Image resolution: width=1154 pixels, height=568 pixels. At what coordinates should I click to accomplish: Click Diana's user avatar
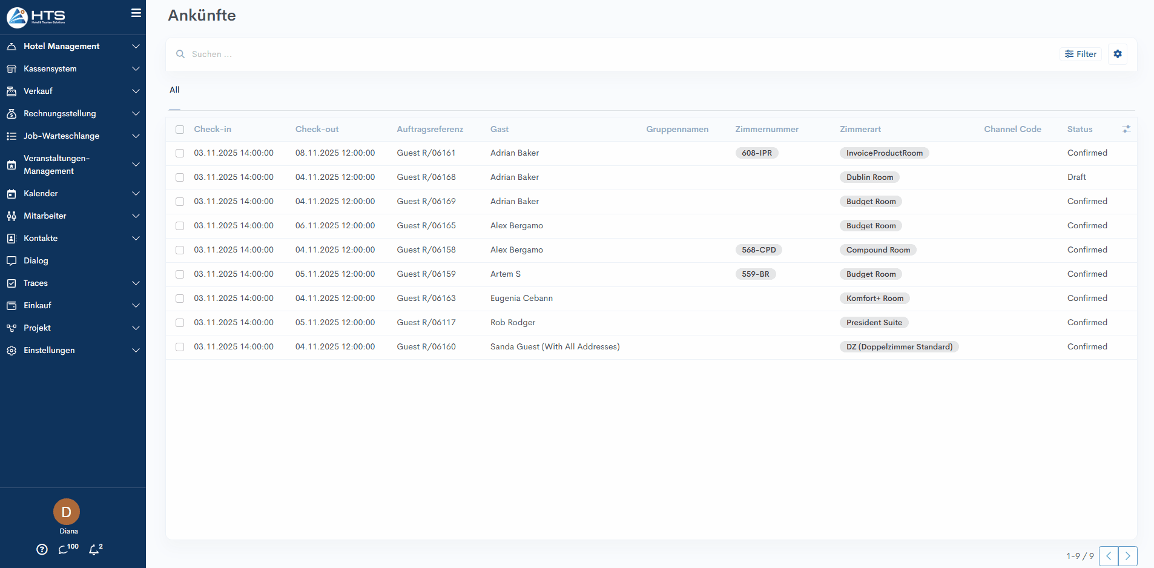pyautogui.click(x=67, y=512)
